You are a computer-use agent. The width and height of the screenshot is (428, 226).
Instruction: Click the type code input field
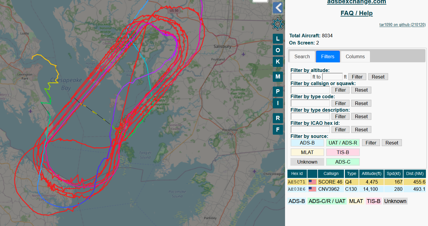click(x=310, y=103)
